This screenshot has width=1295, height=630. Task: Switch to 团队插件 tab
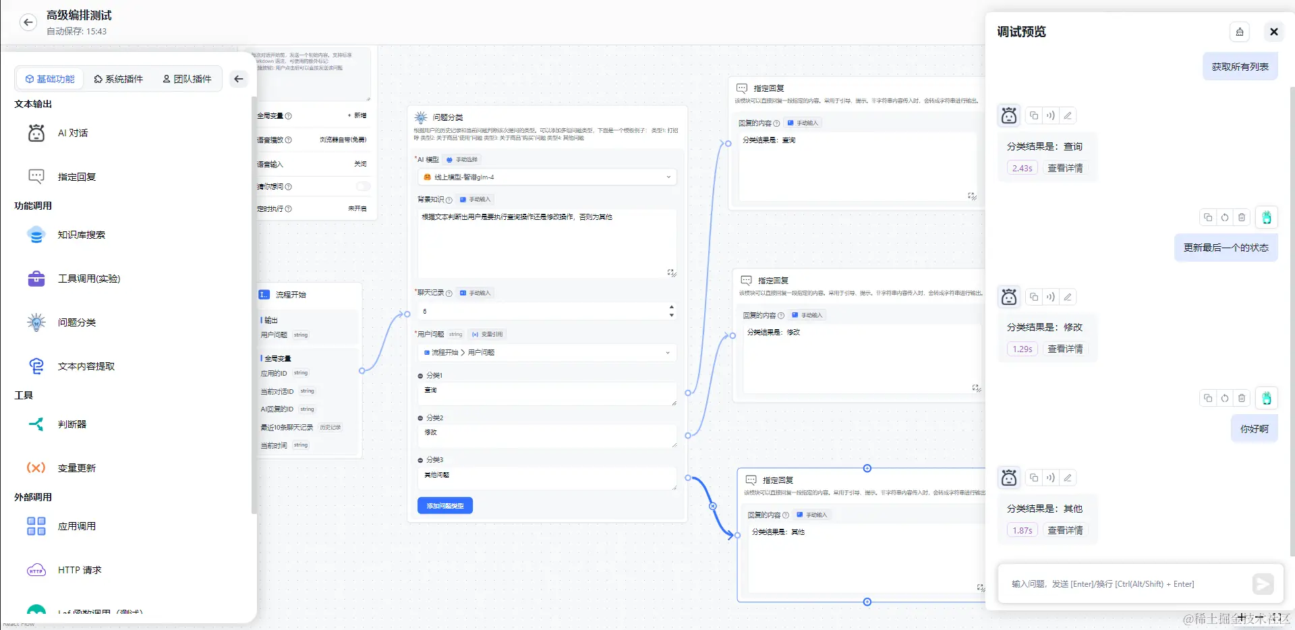(x=188, y=79)
